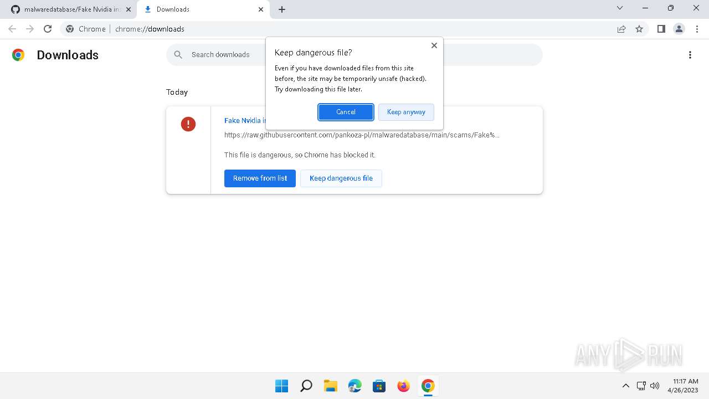709x399 pixels.
Task: Go forward with the forward arrow
Action: pos(30,29)
